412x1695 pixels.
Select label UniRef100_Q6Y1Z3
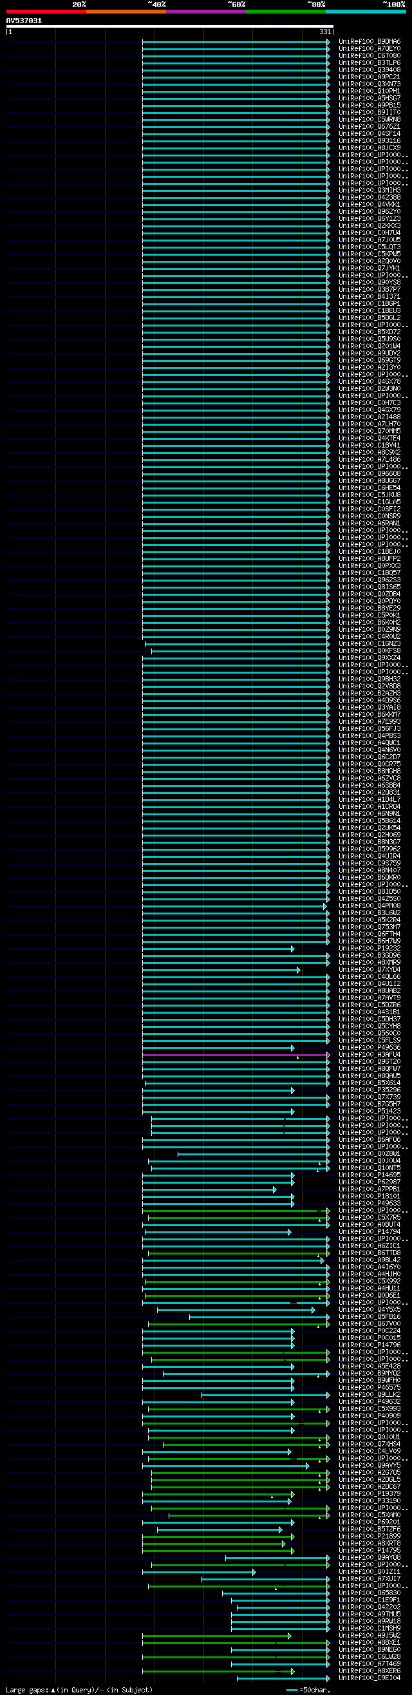pos(370,218)
